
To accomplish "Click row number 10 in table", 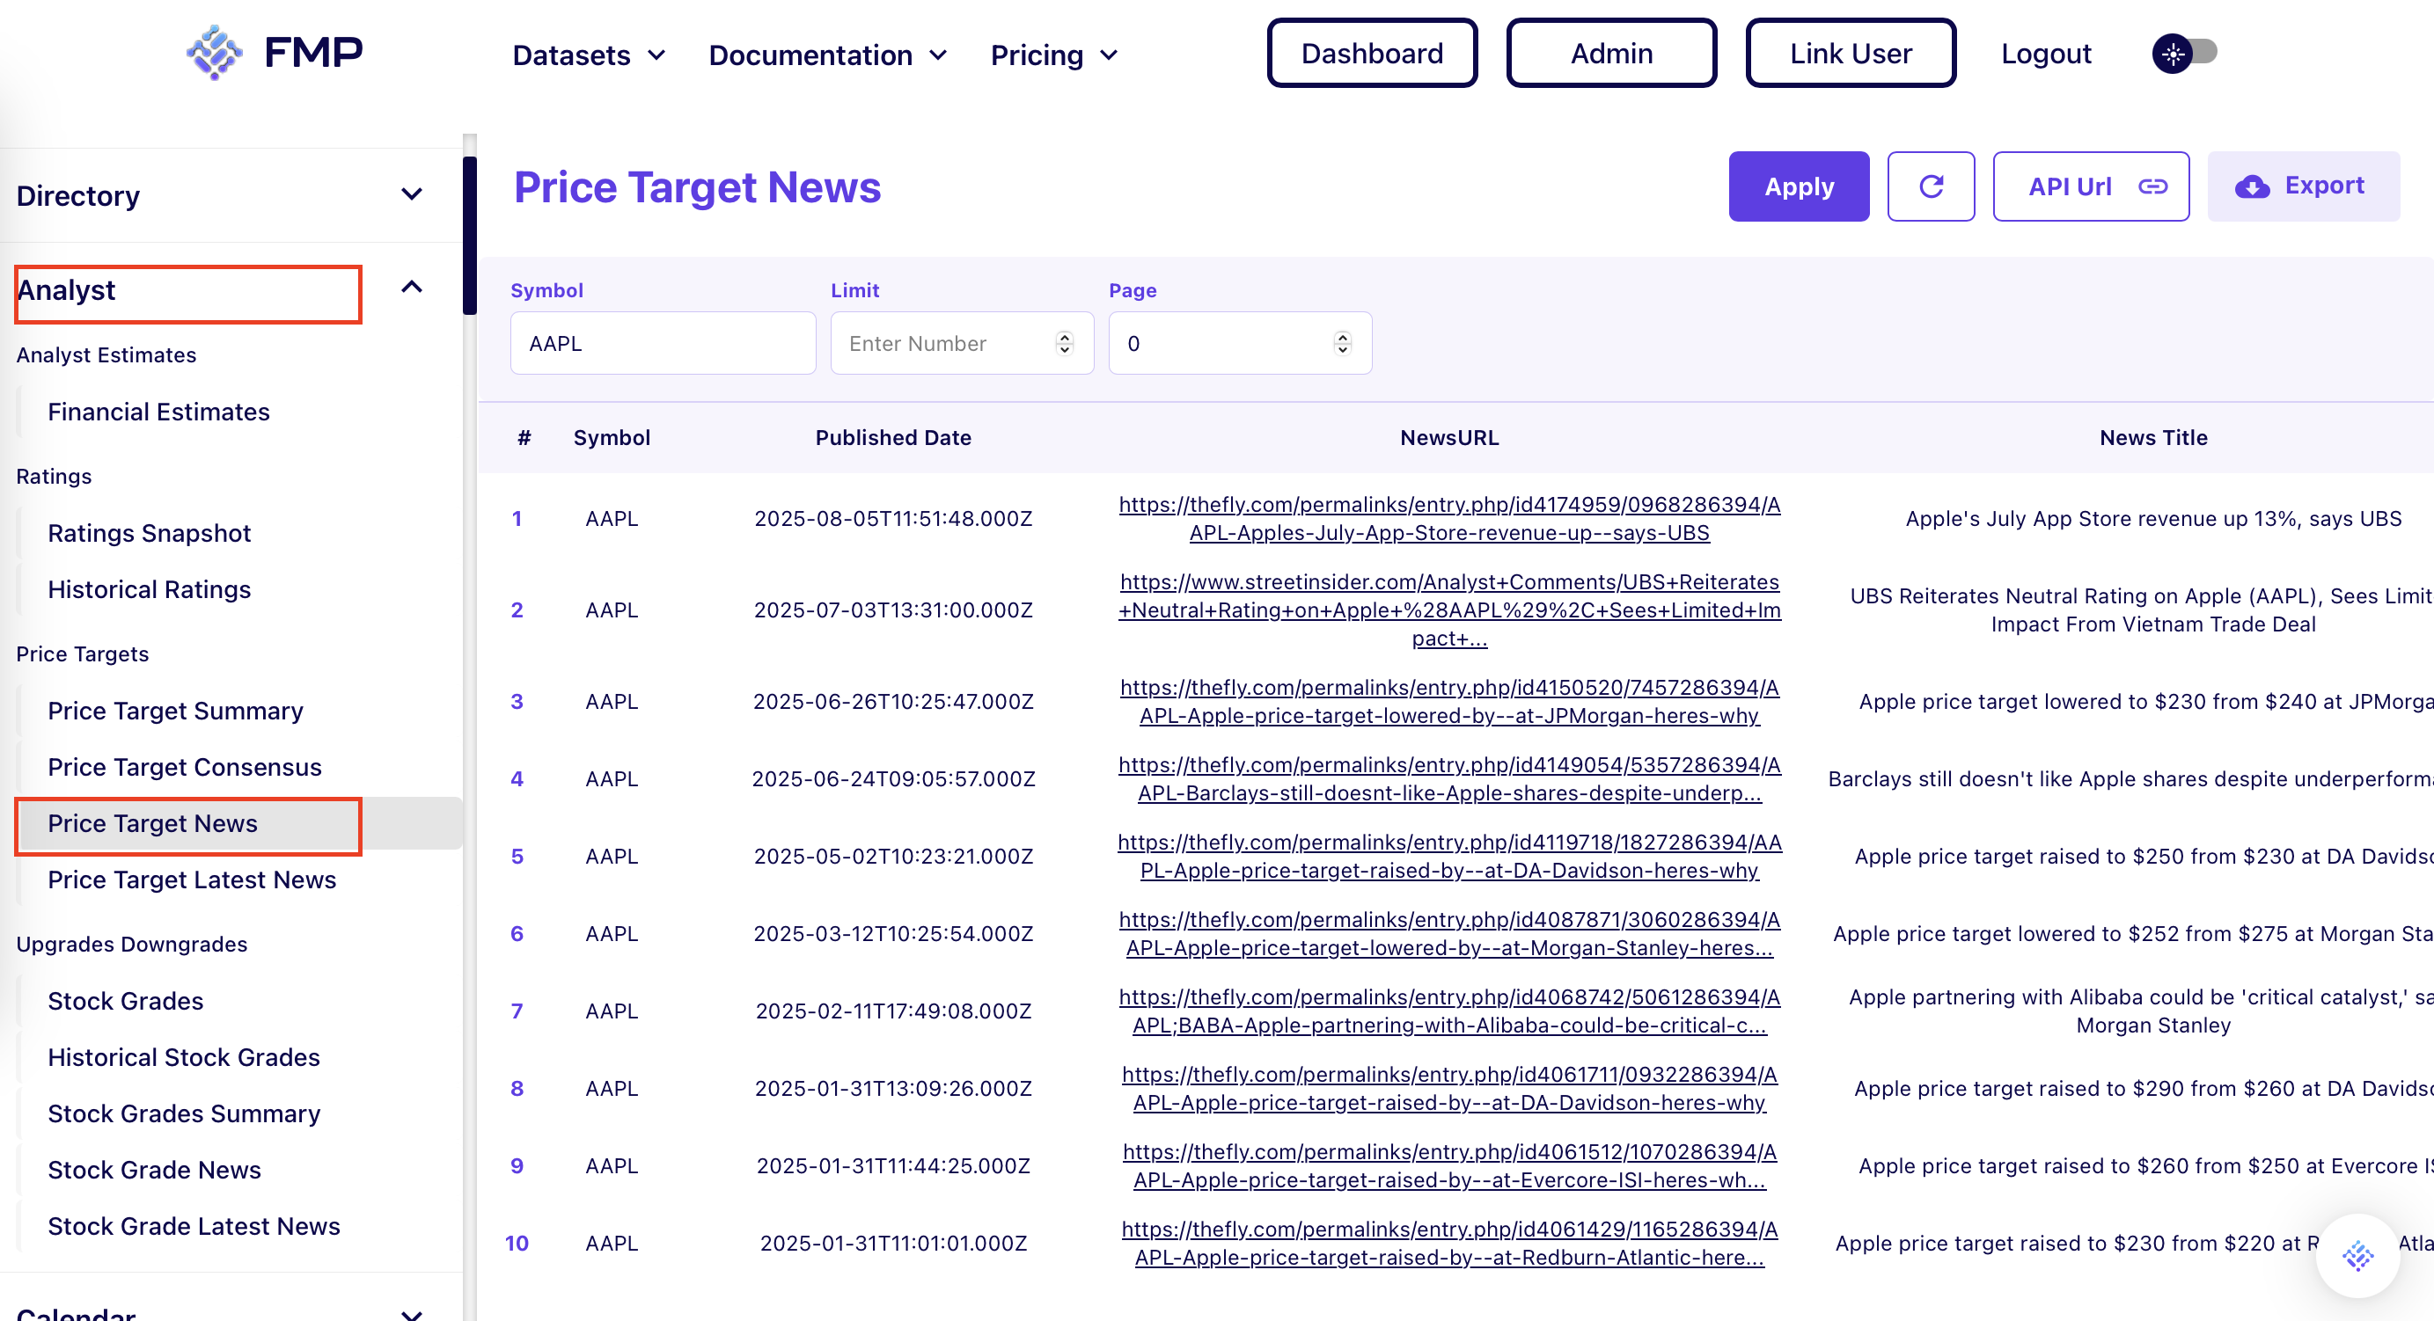I will coord(516,1244).
